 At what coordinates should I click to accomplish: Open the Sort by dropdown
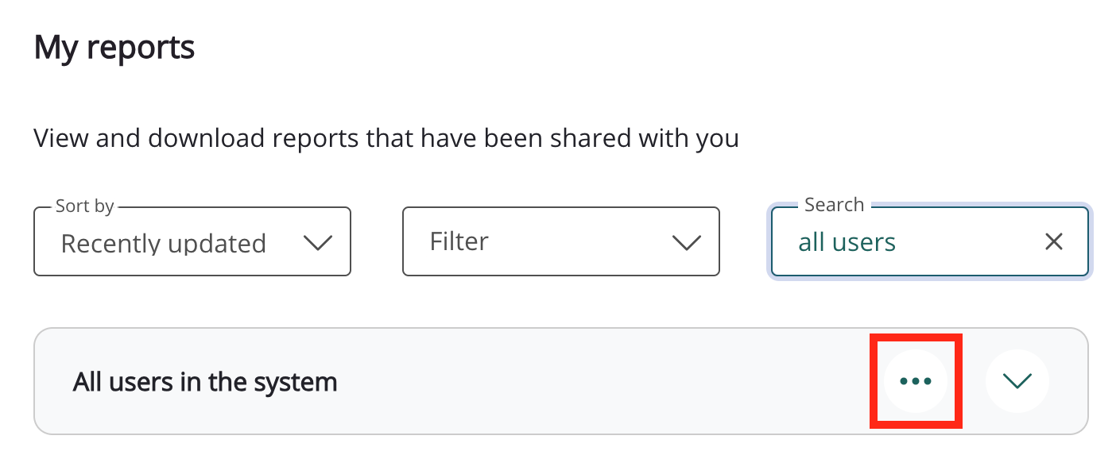(192, 242)
